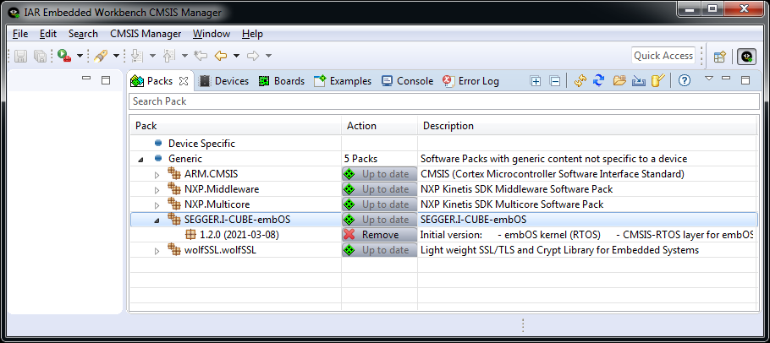The image size is (770, 343).
Task: Click the CMSIS Manager perspective icon
Action: tap(746, 56)
